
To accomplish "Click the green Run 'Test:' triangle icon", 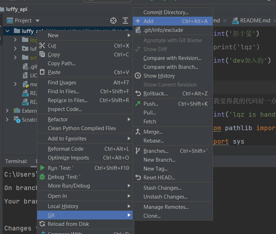I will point(43,168).
